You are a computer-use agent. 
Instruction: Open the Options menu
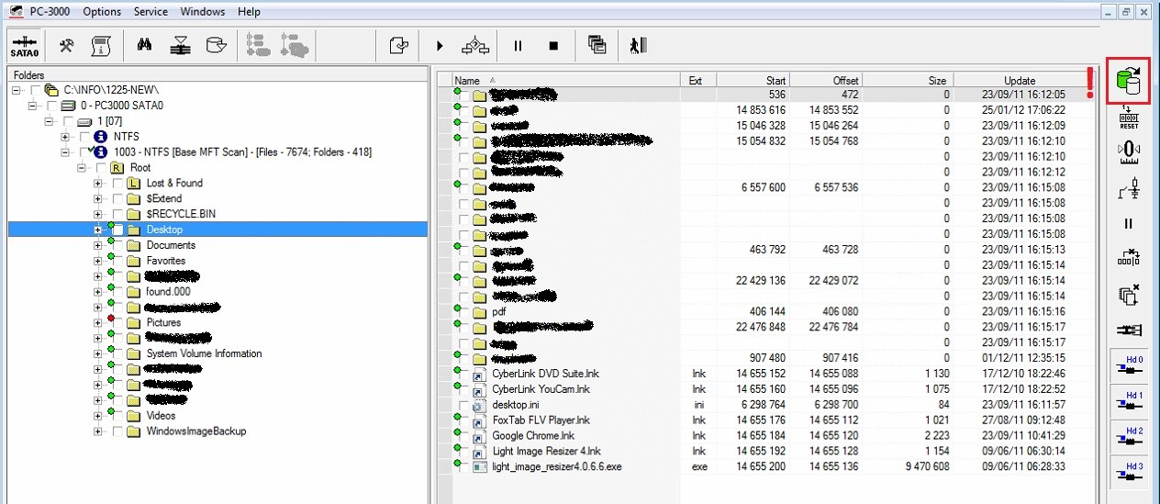point(102,12)
